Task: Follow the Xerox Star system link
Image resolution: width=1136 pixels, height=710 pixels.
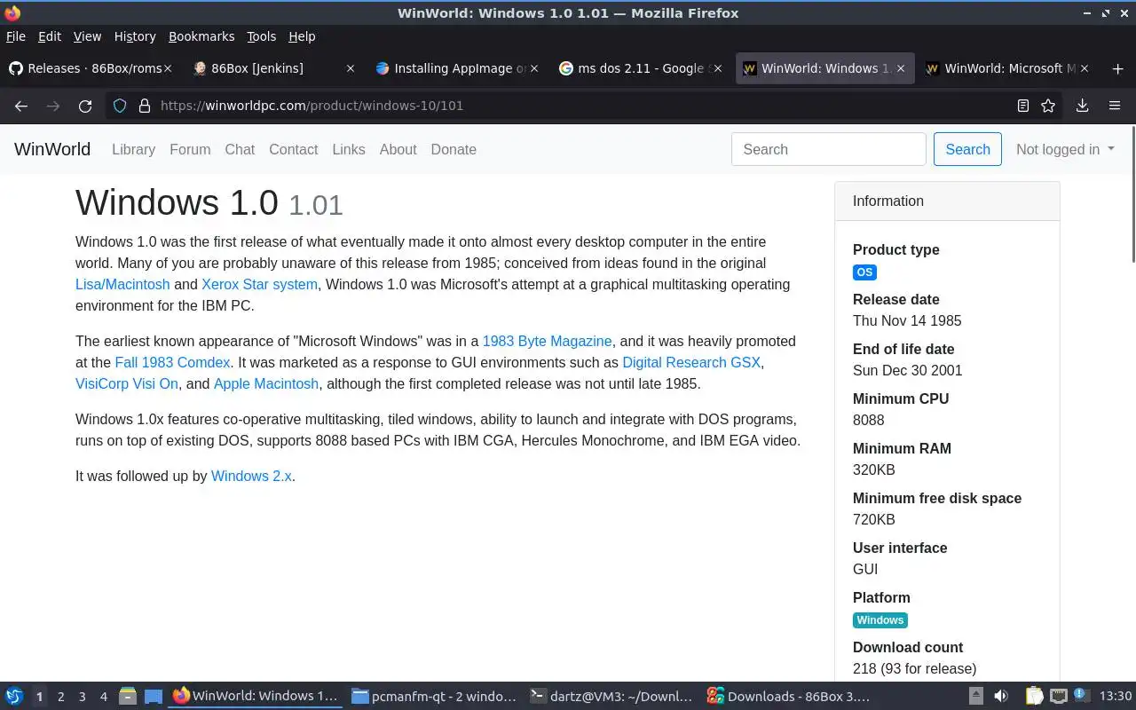Action: [259, 284]
